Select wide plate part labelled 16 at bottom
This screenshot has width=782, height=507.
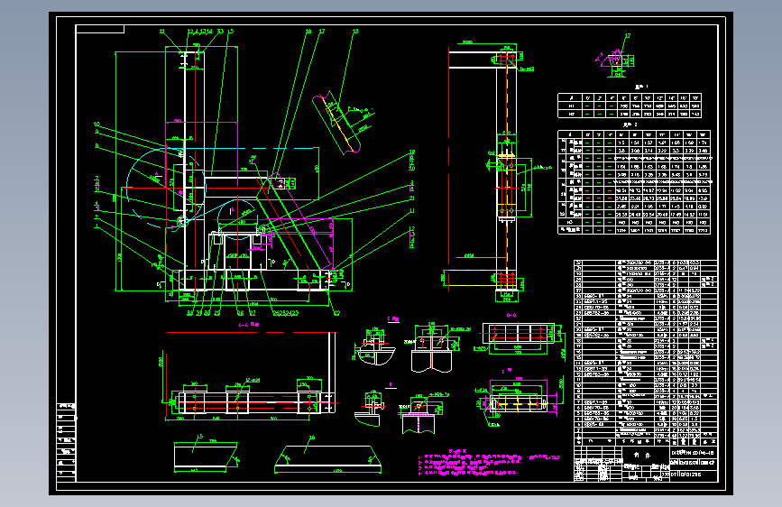click(x=328, y=459)
